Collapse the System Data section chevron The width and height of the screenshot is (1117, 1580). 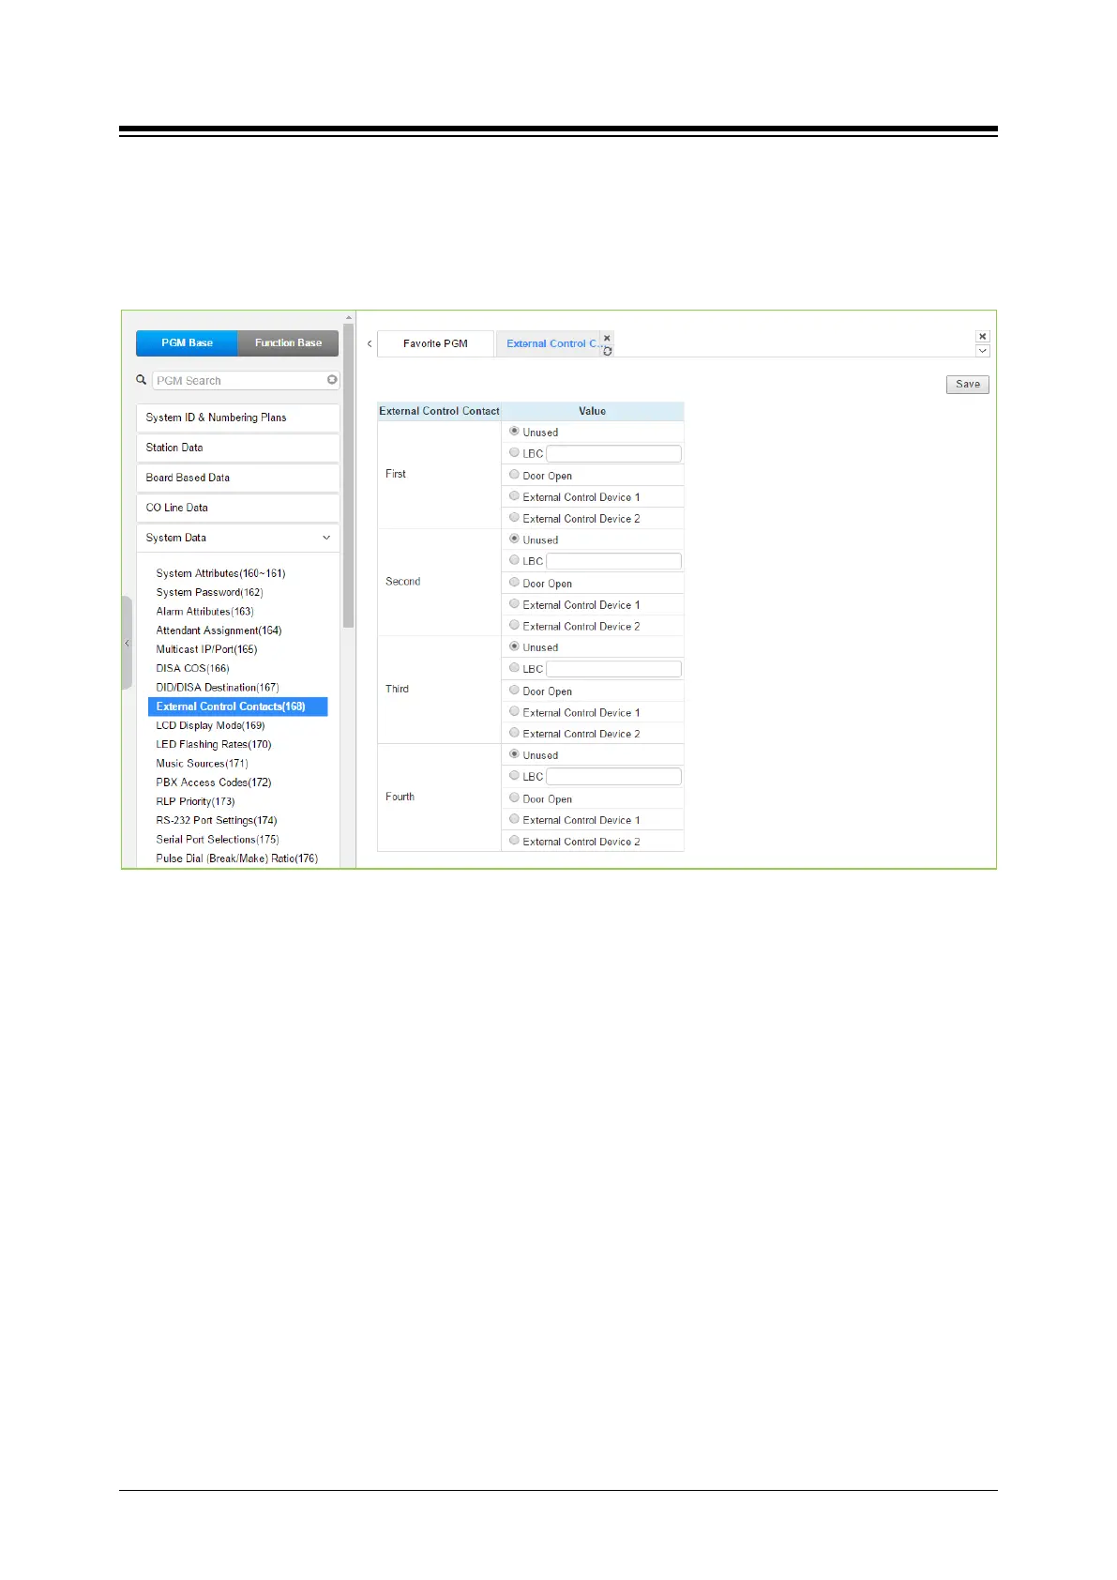coord(326,538)
